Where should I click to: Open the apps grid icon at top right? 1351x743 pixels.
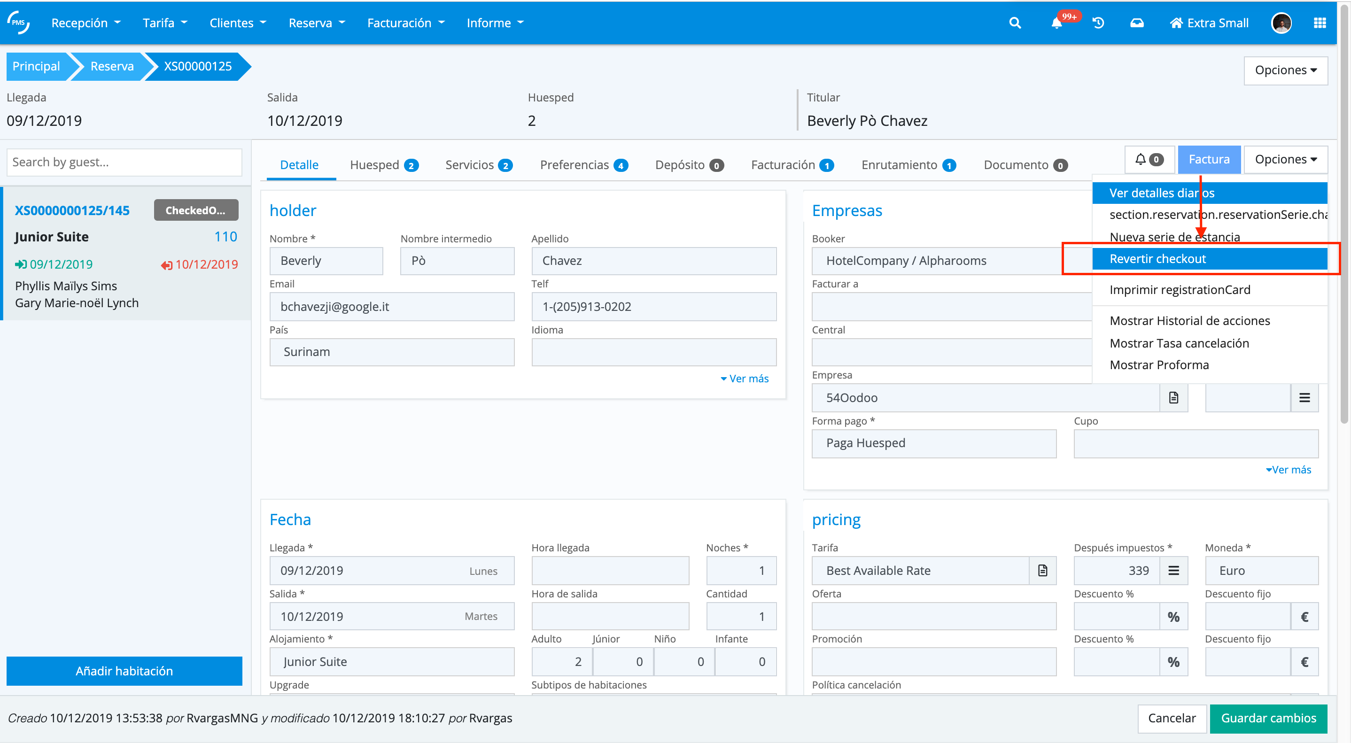click(1320, 23)
